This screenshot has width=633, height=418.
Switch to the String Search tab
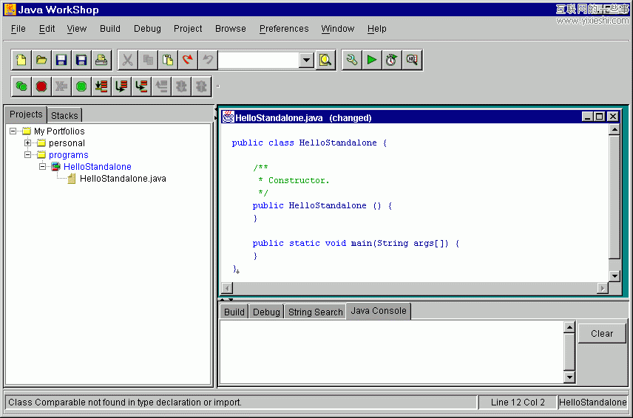(x=315, y=312)
